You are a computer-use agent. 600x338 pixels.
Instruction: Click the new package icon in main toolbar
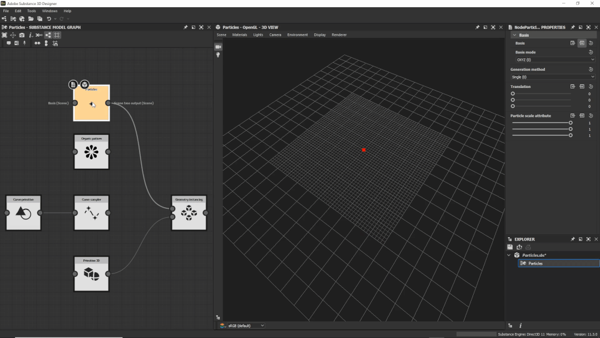22,19
